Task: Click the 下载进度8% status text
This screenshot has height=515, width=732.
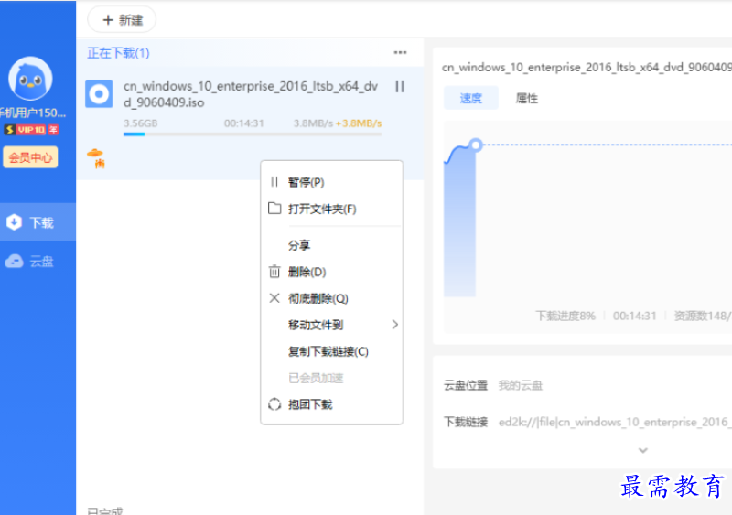Action: pyautogui.click(x=565, y=317)
